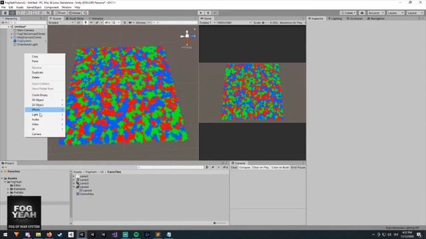
Task: Toggle Collapse in Console
Action: click(x=244, y=167)
